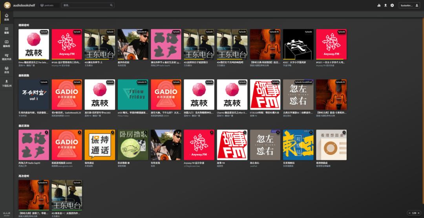Open FView Friday episode cover
424x218 pixels.
(x=133, y=94)
